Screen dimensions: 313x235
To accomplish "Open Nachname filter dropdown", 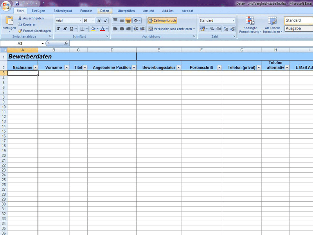I will click(x=36, y=67).
